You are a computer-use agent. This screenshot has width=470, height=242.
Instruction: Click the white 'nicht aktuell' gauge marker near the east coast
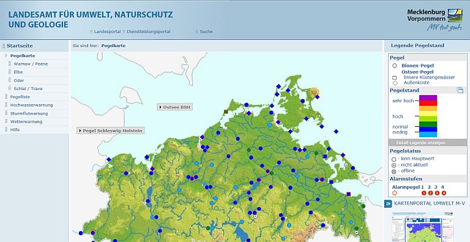(x=346, y=165)
